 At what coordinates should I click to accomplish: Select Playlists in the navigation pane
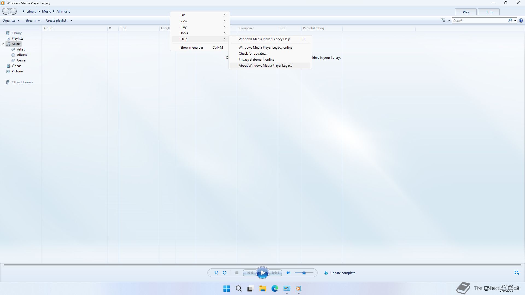[x=15, y=39]
